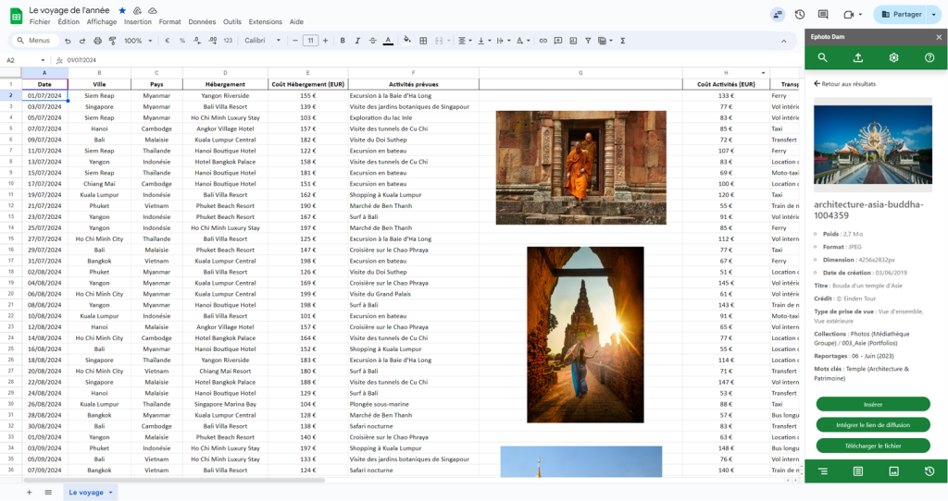Open the Ephoto Dam bottom image icon

[893, 470]
